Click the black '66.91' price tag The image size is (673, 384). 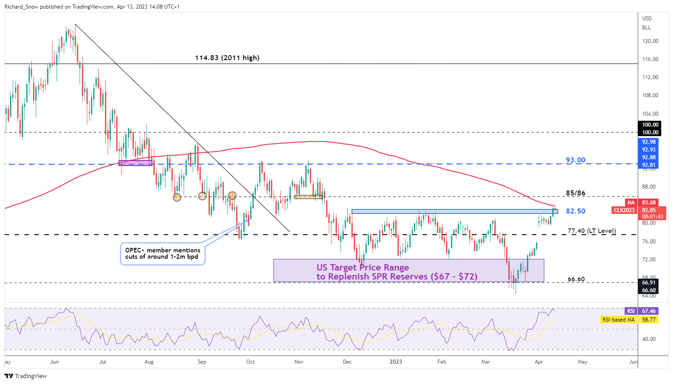coord(649,283)
